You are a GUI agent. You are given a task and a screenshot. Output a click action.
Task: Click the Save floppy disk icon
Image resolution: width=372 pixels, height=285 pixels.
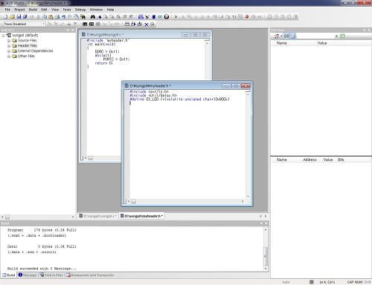click(x=19, y=17)
